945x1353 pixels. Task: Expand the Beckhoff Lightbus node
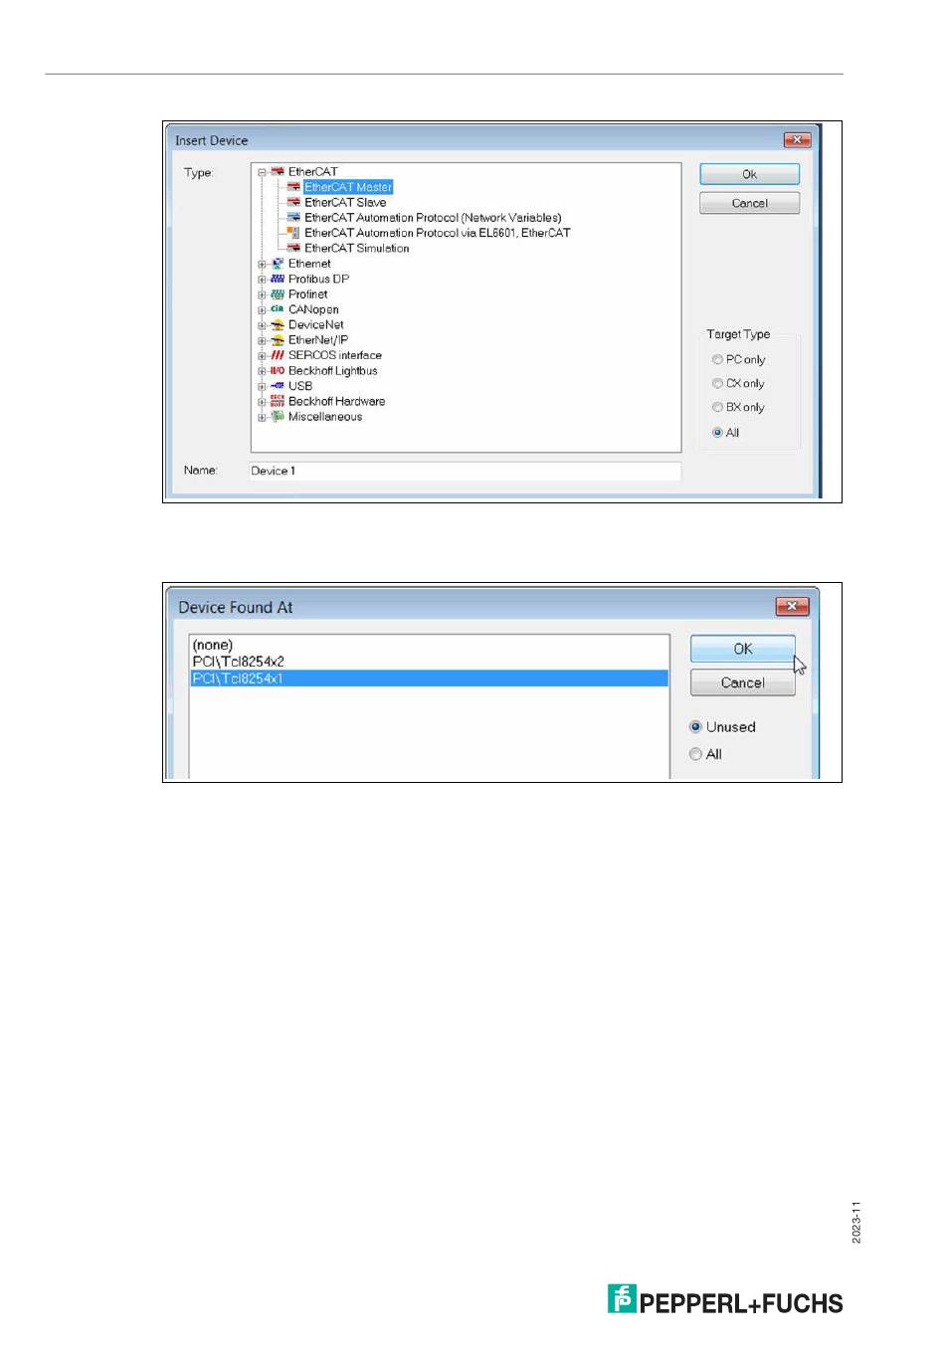pyautogui.click(x=262, y=371)
